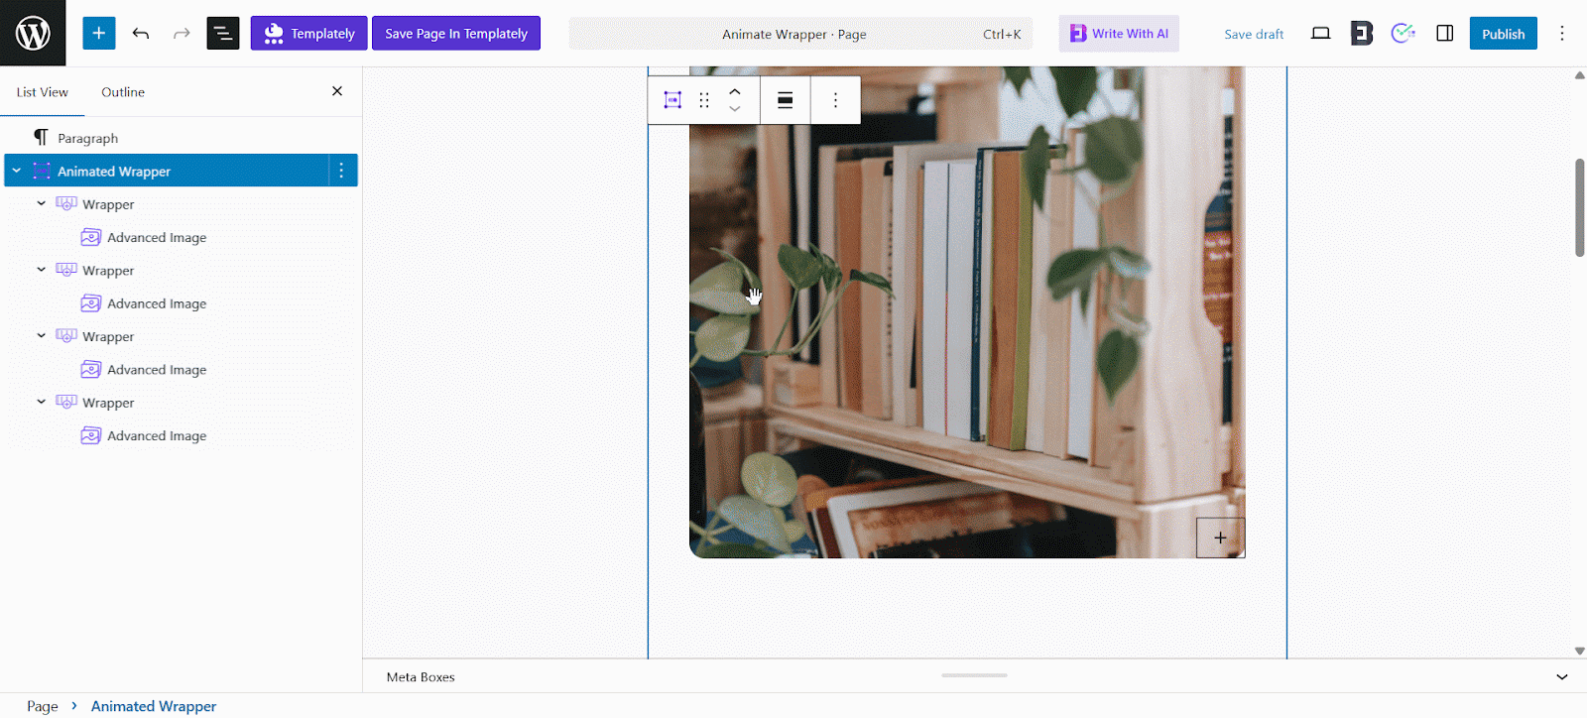
Task: Open the Animate Wrapper command palette field
Action: (800, 34)
